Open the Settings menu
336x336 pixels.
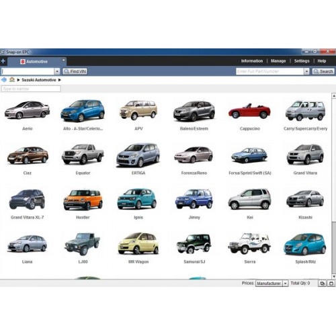coord(302,61)
